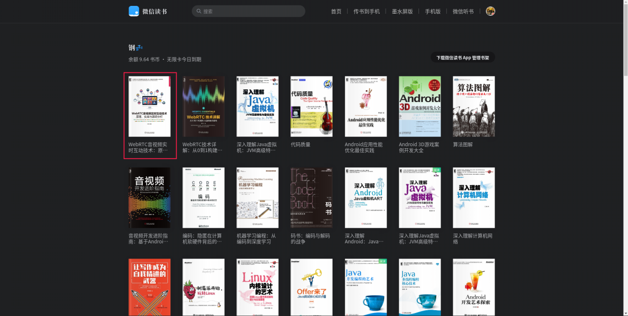The height and width of the screenshot is (316, 628).
Task: Open the Java多线程编程核心技术 cover
Action: 420,287
